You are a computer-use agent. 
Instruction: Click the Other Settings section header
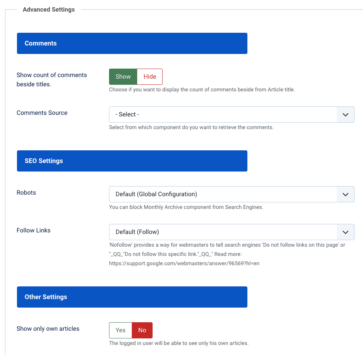pyautogui.click(x=132, y=297)
